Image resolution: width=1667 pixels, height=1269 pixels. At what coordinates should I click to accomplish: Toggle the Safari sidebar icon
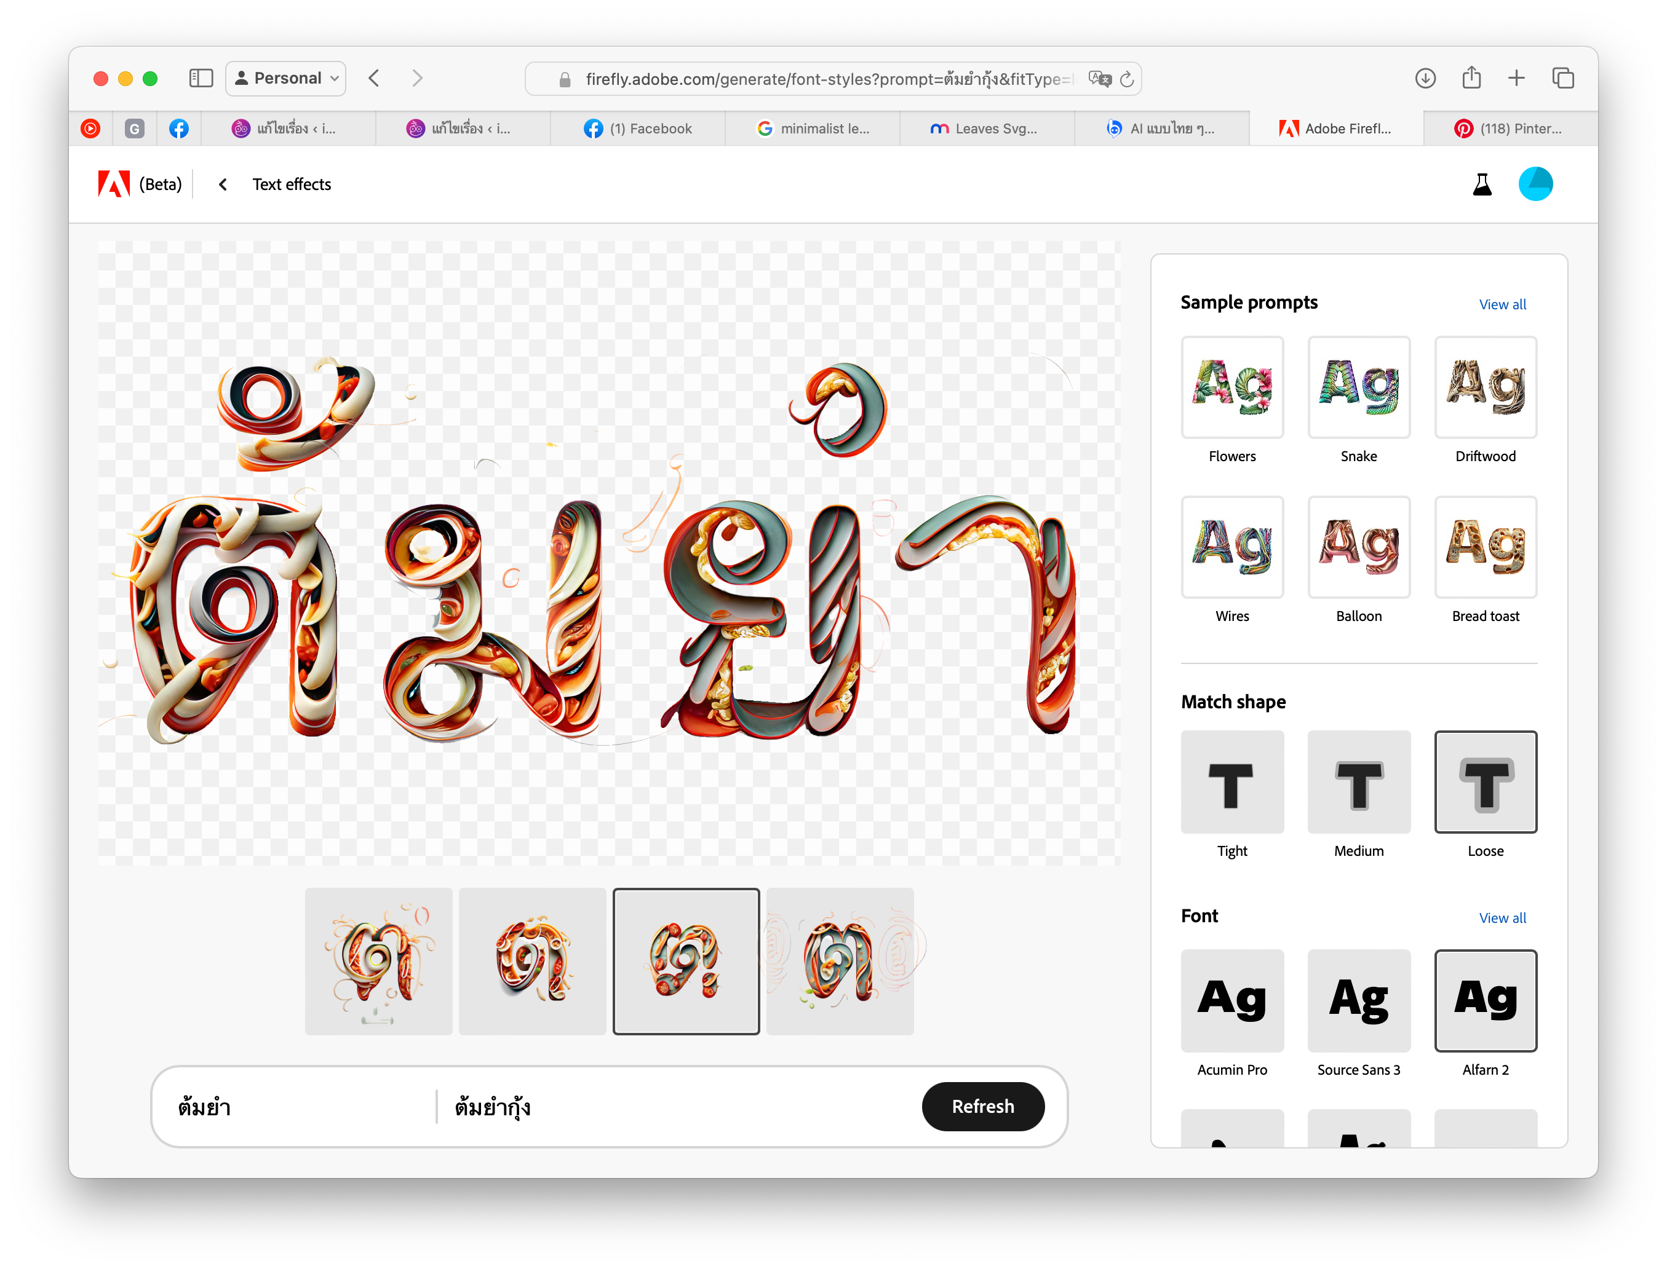pos(201,79)
